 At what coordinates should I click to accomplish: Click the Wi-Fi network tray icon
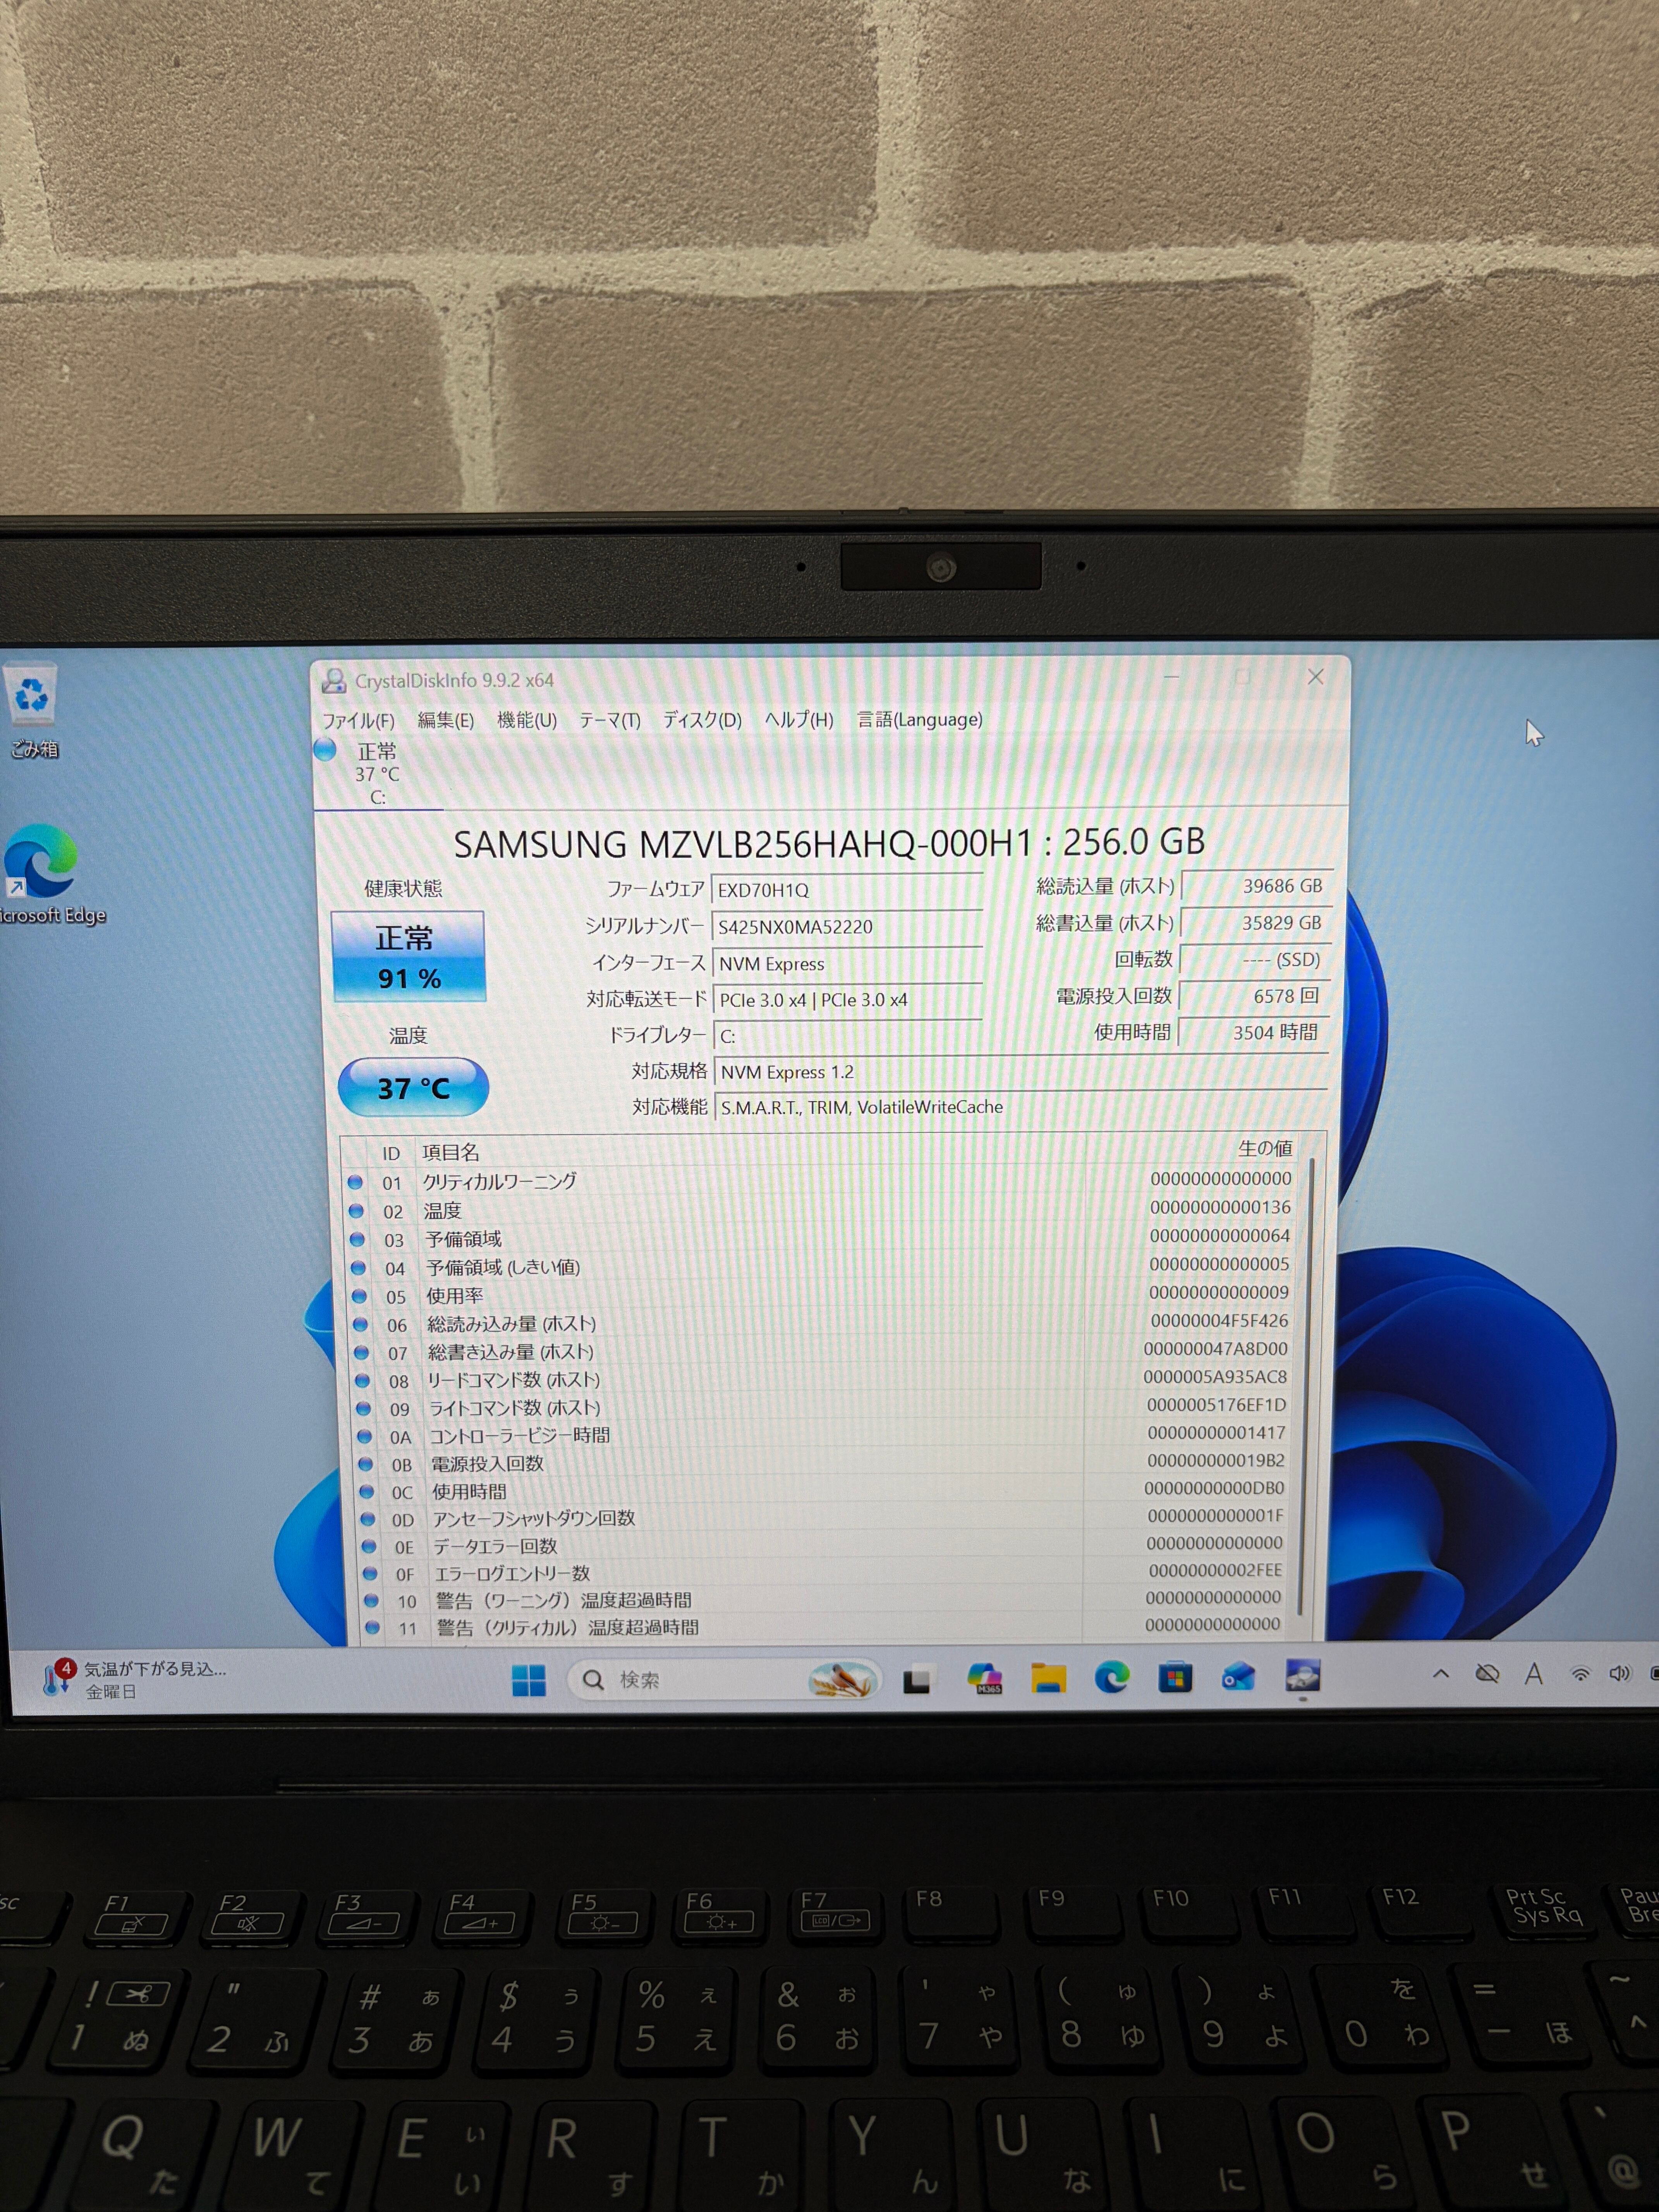tap(1580, 1674)
